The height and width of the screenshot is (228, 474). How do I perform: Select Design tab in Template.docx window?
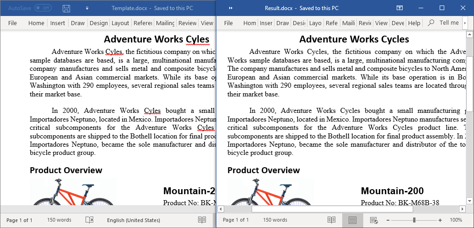click(98, 23)
